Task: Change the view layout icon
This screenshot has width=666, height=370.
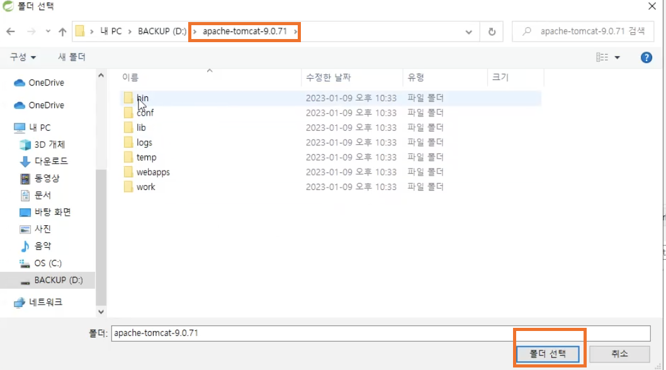Action: click(602, 57)
